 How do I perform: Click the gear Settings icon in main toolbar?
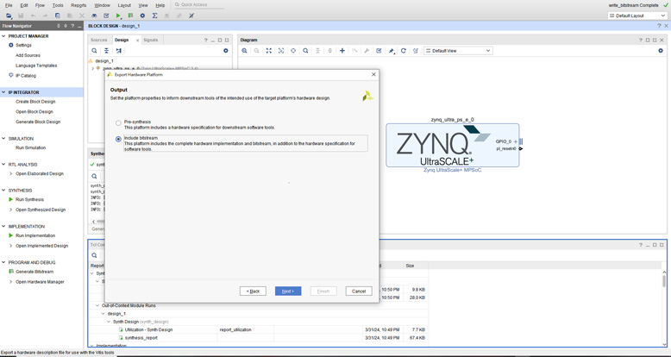[x=142, y=16]
